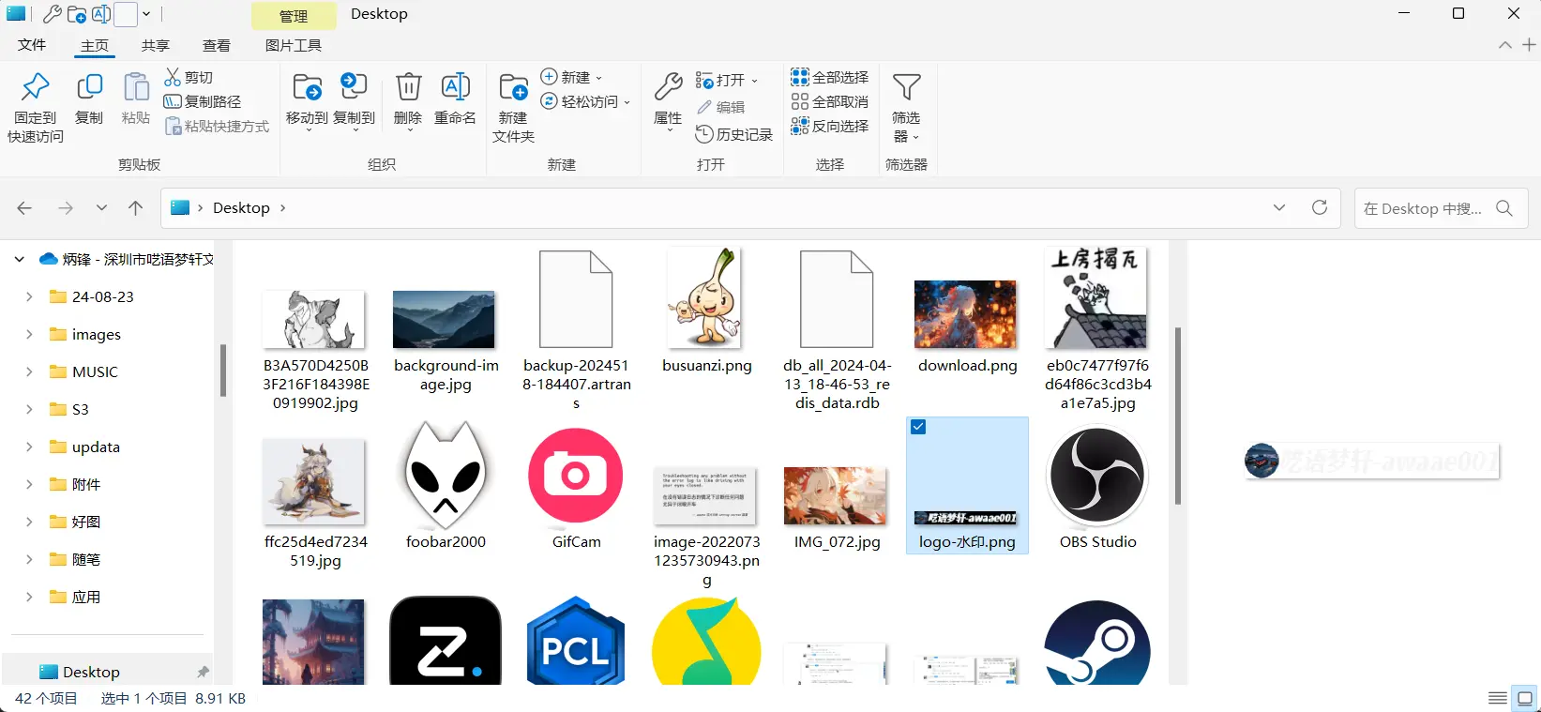Screen dimensions: 1541x712
Task: Click Paste shortcut (粘贴快捷方式)
Action: coord(217,126)
